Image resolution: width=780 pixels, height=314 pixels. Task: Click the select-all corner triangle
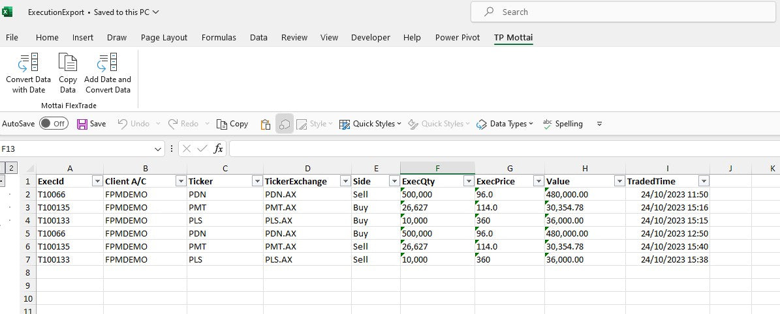pos(30,169)
